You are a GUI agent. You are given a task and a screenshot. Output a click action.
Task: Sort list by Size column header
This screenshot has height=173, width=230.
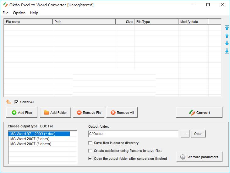coord(125,22)
